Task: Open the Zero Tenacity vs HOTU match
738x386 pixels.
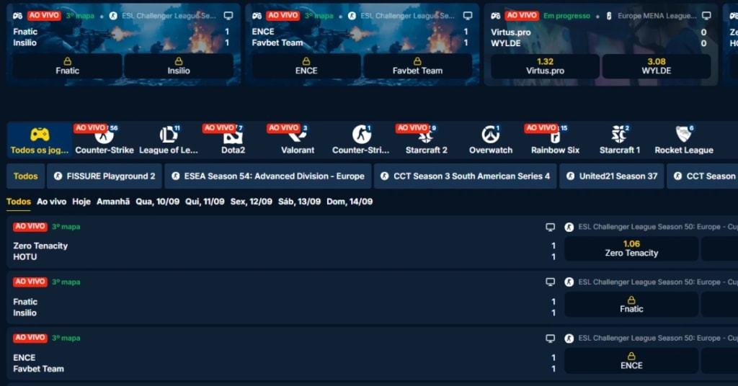Action: coord(283,251)
